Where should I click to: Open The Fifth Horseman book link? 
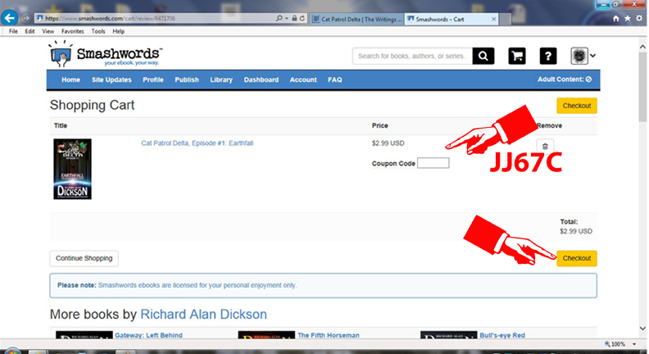[329, 335]
